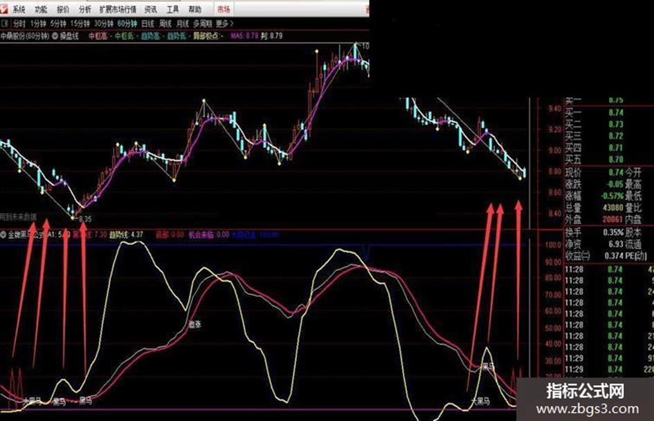654x421 pixels.
Task: Select the 周线 period tab
Action: 165,24
